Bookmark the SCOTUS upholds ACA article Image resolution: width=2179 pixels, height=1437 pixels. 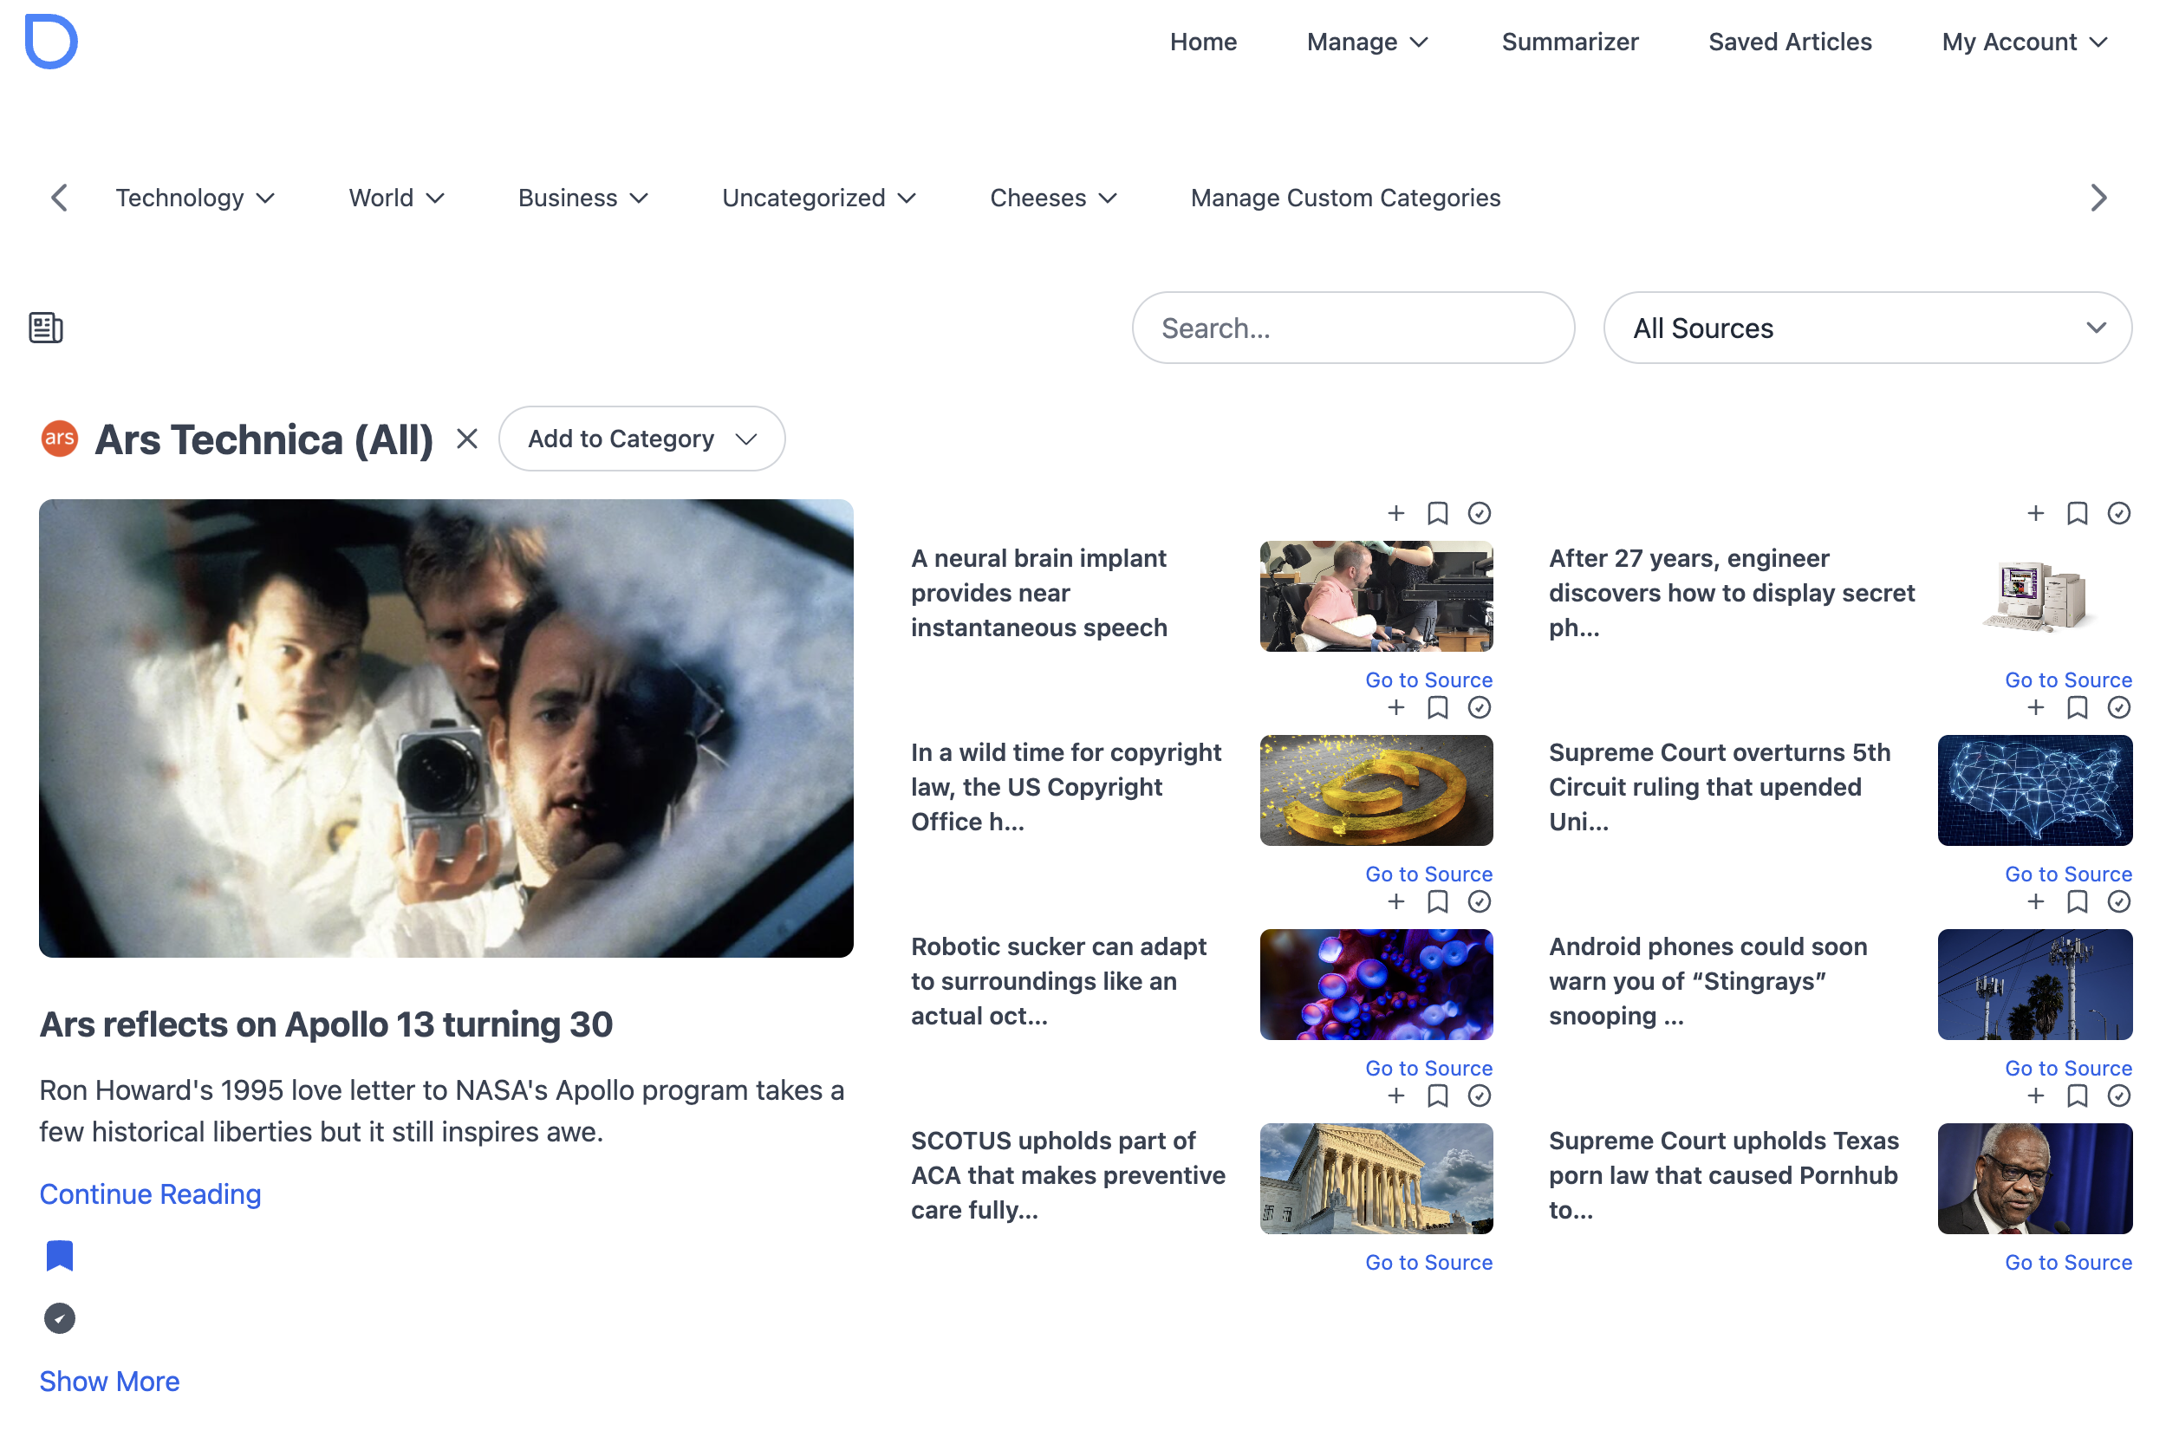(1437, 1096)
